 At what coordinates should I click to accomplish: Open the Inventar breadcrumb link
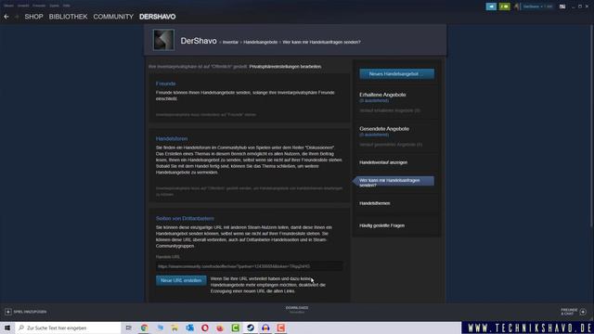pos(230,42)
